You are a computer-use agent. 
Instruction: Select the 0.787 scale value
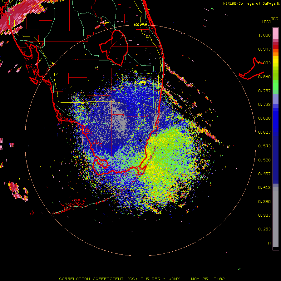point(264,91)
